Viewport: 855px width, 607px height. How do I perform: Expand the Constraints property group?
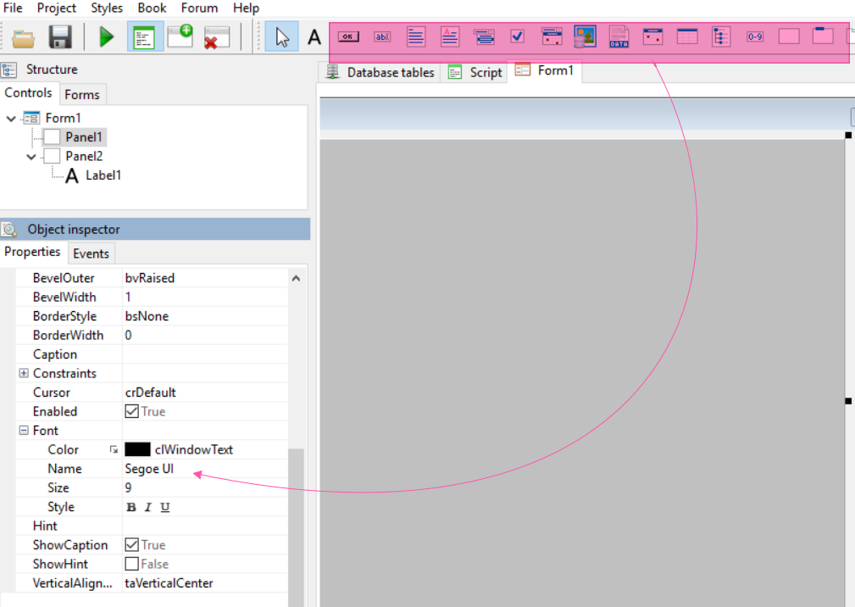click(x=24, y=373)
